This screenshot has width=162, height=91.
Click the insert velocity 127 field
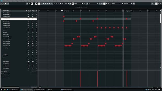pos(57,4)
